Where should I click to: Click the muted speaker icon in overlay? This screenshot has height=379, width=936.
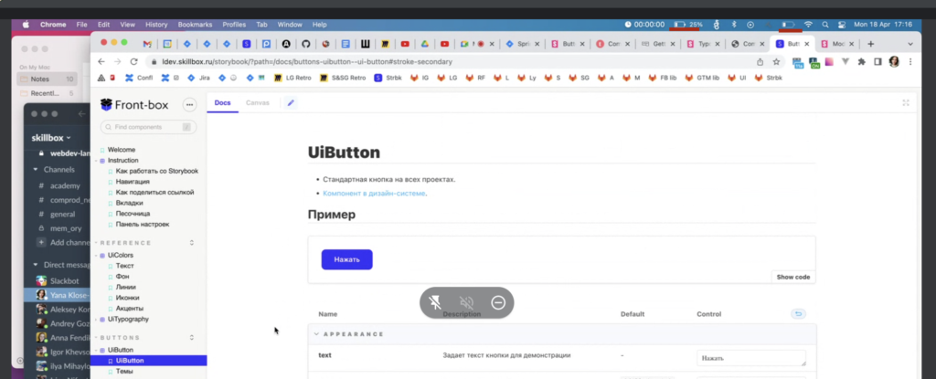(466, 302)
